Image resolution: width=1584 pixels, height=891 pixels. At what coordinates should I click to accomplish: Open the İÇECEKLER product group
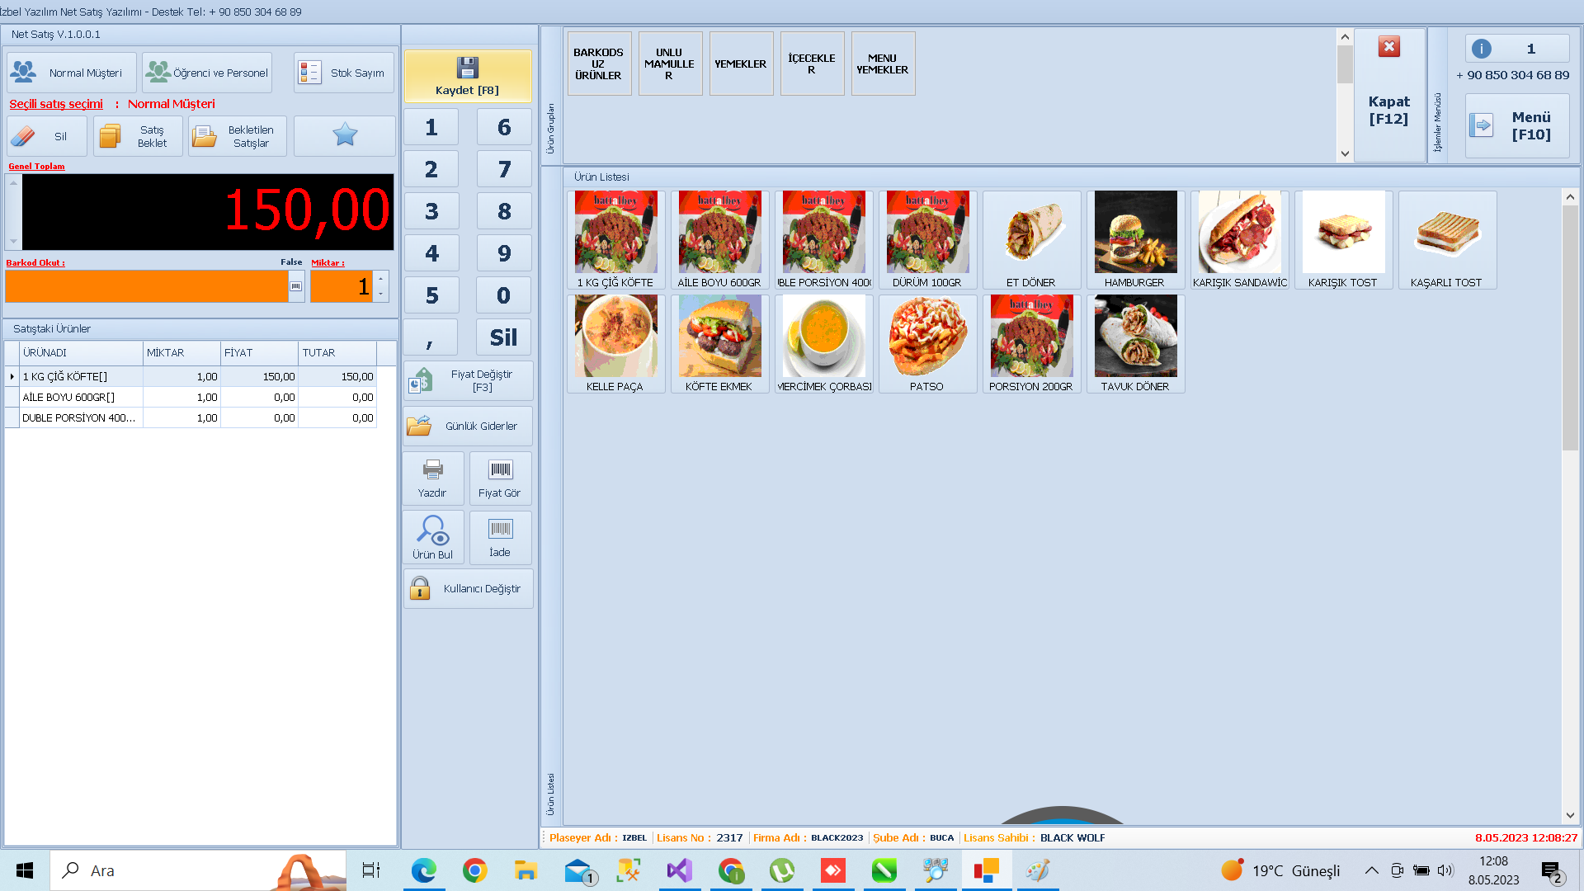tap(811, 64)
